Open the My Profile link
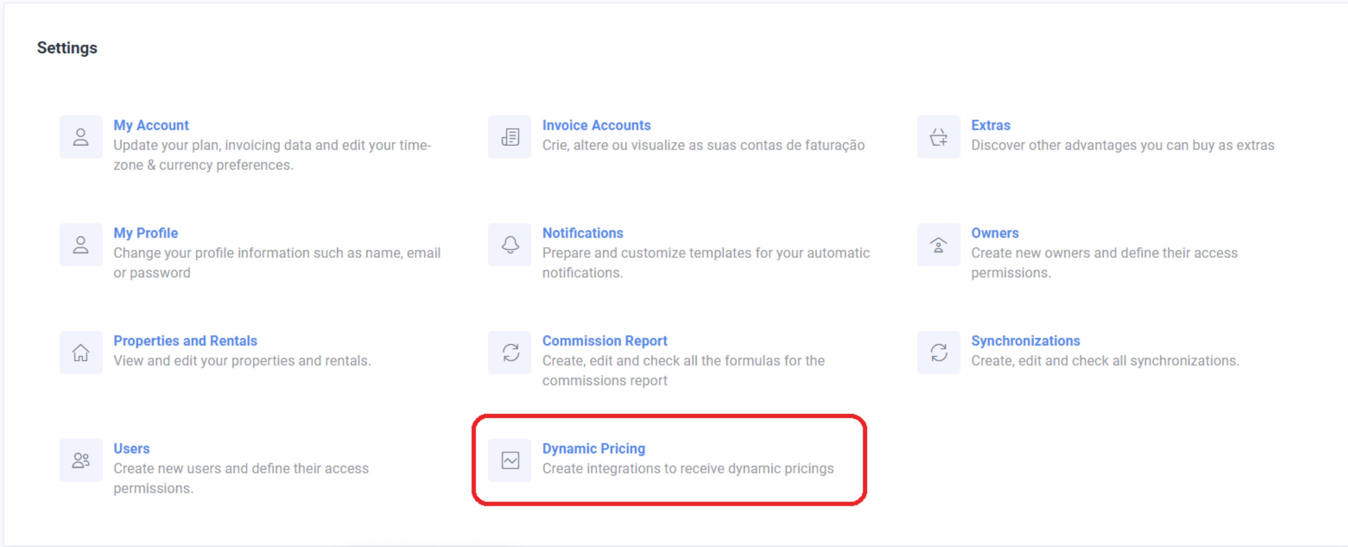Viewport: 1348px width, 547px height. (x=145, y=233)
